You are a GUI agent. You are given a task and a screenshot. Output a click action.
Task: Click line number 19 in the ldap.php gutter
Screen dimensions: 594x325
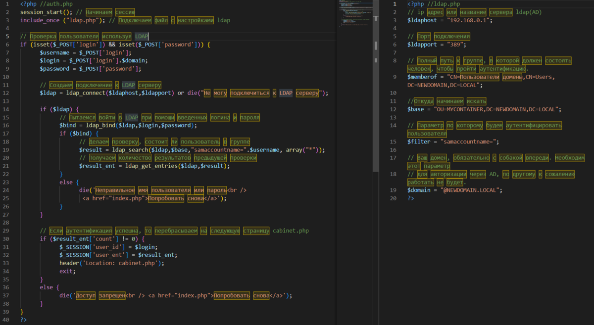(x=394, y=190)
